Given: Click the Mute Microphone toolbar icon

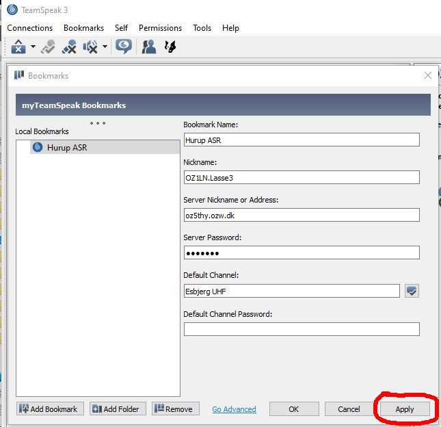Looking at the screenshot, I should 69,47.
